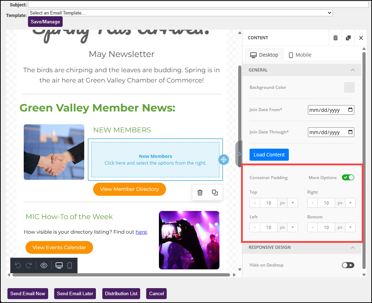Select the May Newsletter text
Image resolution: width=372 pixels, height=303 pixels.
121,55
